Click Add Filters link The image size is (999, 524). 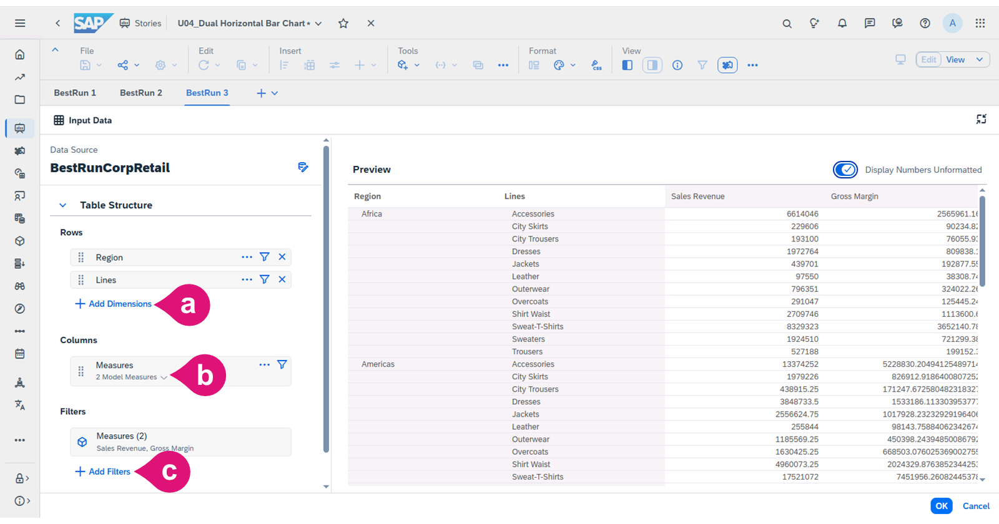click(x=103, y=472)
